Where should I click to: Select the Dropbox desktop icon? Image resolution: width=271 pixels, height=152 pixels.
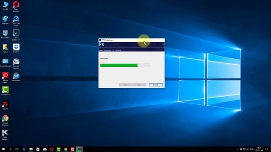pyautogui.click(x=16, y=48)
